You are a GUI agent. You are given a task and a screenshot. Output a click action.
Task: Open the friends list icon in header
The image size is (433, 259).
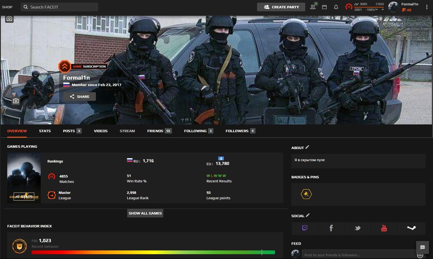click(x=313, y=7)
